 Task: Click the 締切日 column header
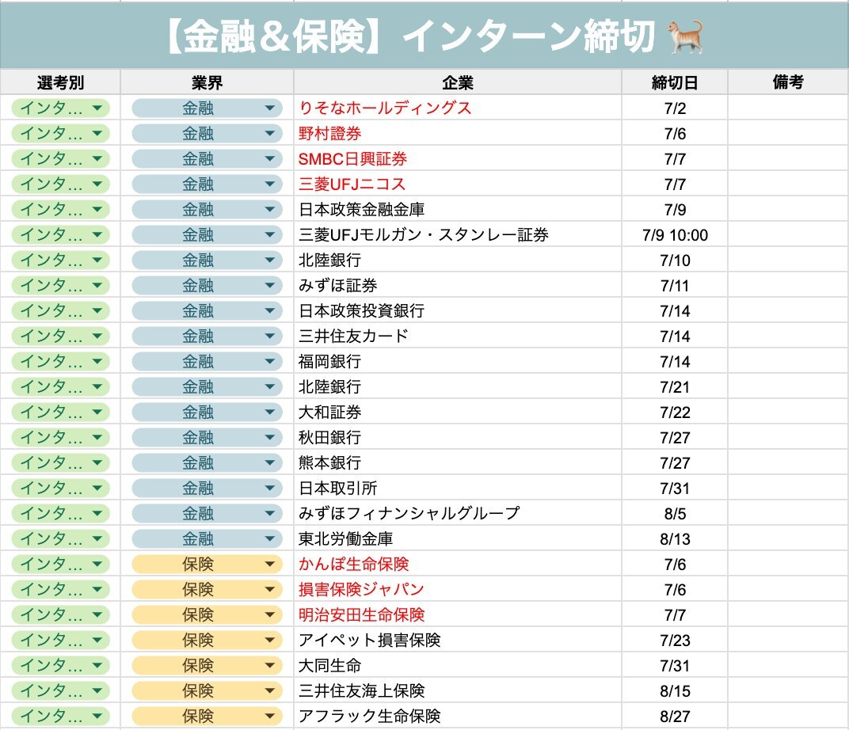[675, 82]
